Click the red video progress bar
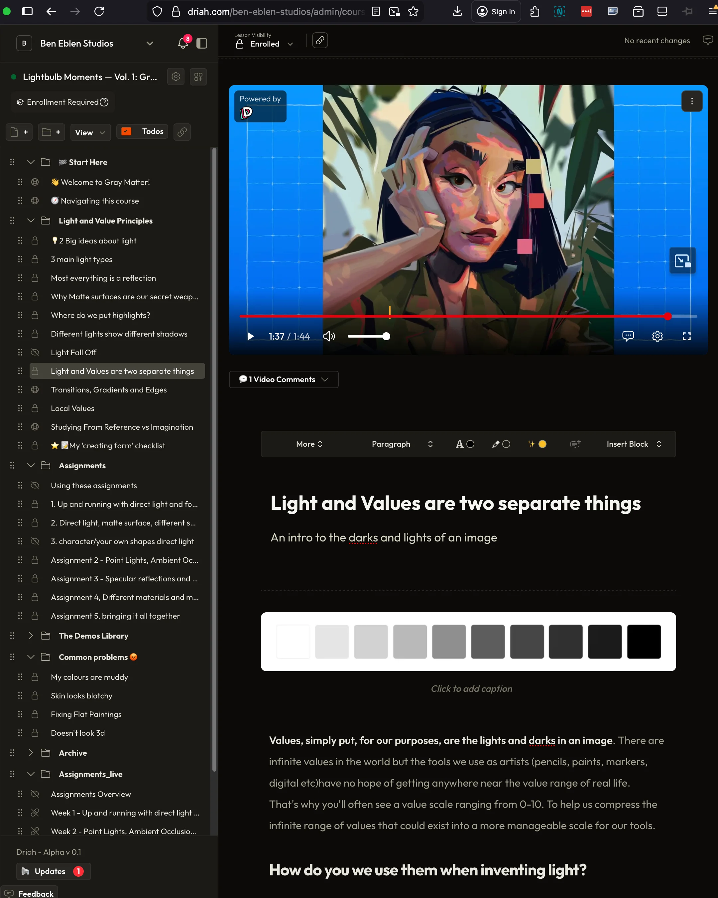 click(x=458, y=317)
